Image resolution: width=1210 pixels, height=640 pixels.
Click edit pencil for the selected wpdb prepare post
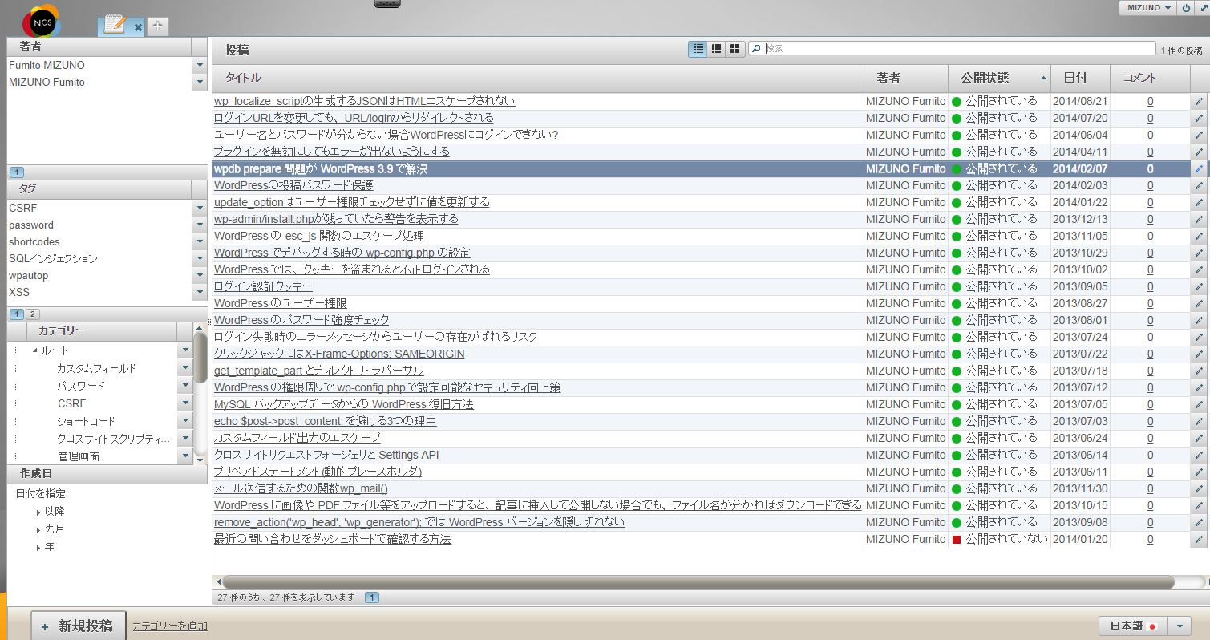(1199, 169)
